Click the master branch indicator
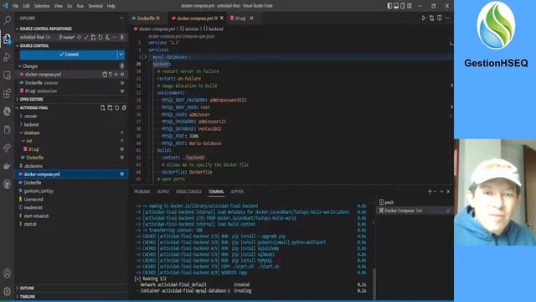The height and width of the screenshot is (302, 536). 67,37
